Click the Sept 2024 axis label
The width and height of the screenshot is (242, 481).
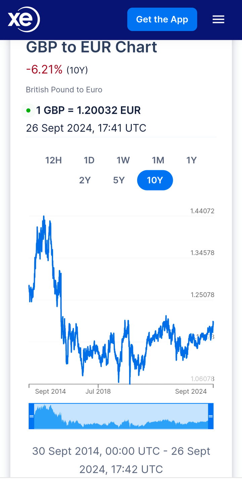coord(191,391)
